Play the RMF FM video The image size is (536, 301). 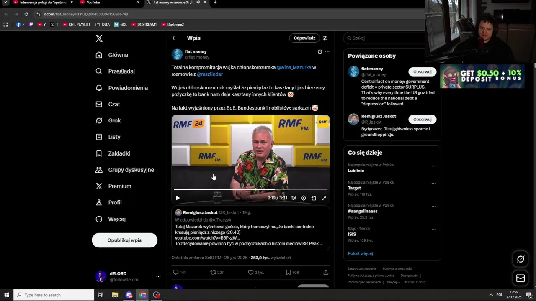(x=178, y=198)
